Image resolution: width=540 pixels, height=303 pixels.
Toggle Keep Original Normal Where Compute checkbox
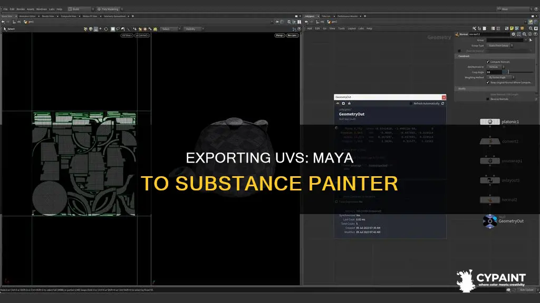[x=488, y=83]
